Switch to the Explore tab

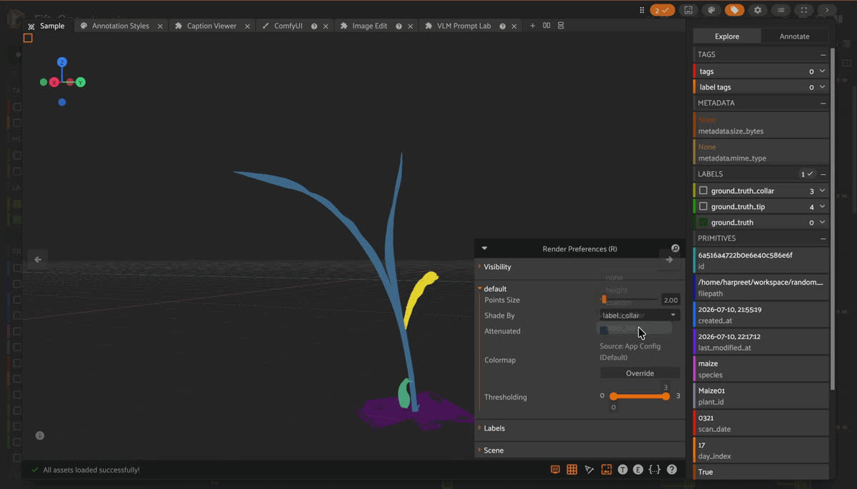727,36
